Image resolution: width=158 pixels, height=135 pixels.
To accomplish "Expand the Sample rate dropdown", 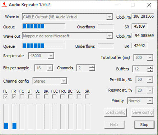I will [51, 56].
